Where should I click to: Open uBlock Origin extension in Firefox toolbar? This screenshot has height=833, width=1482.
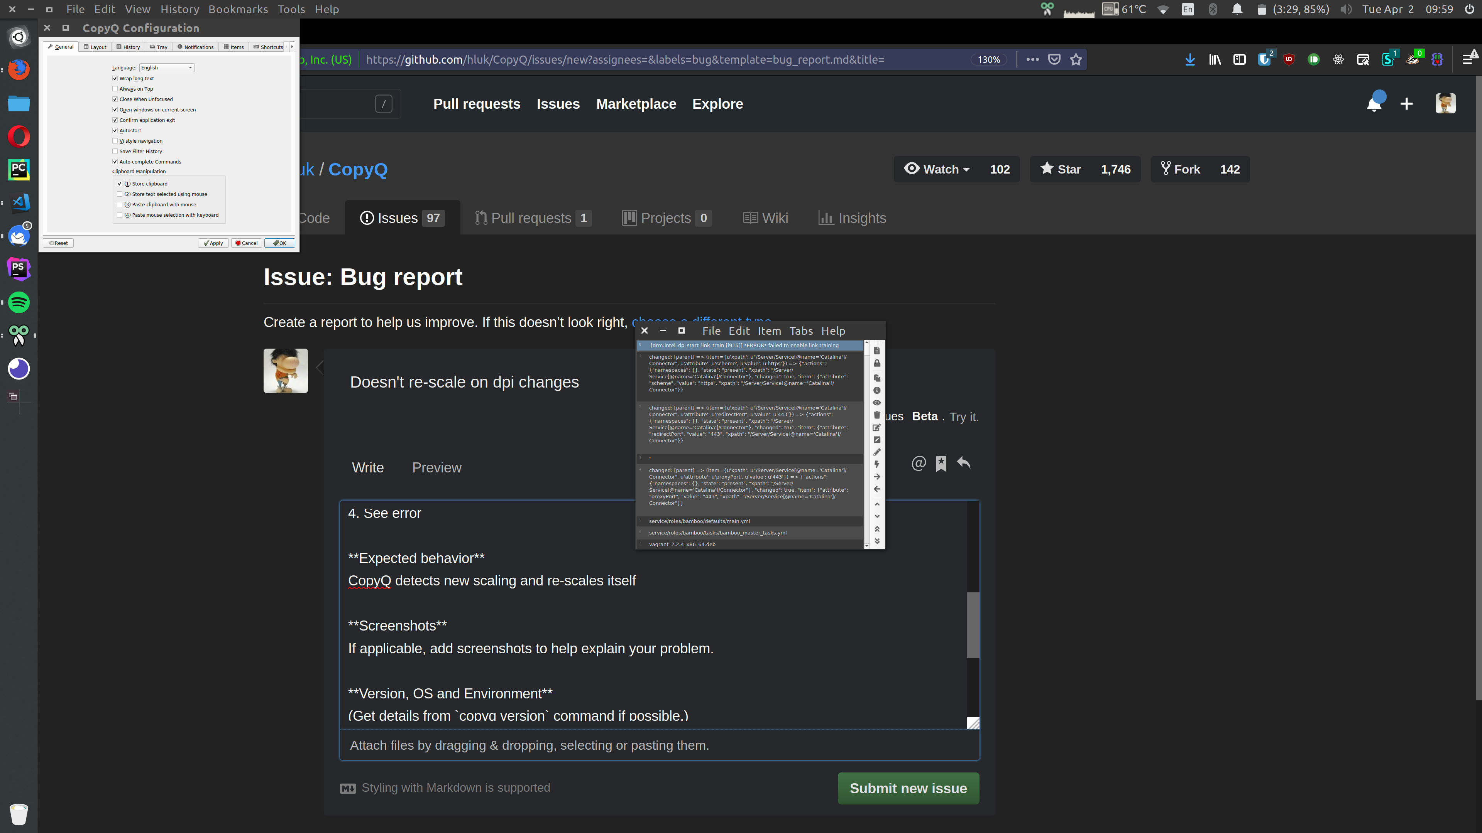pos(1289,59)
